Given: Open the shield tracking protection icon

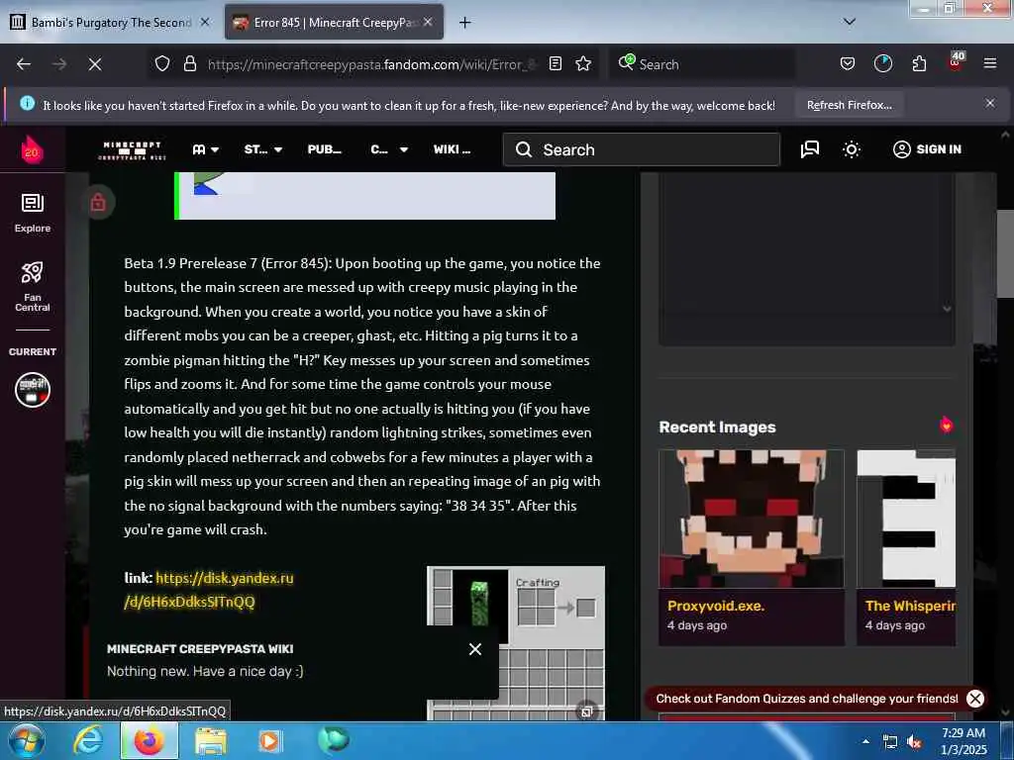Looking at the screenshot, I should coord(162,63).
